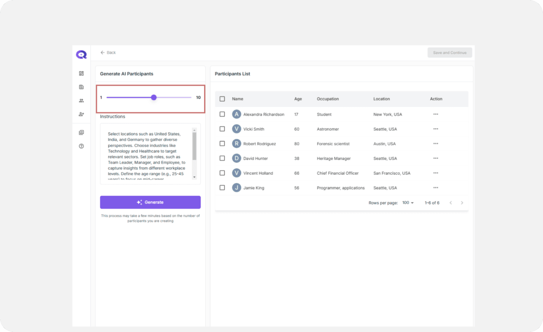
Task: Select all participants via header checkbox
Action: (222, 99)
